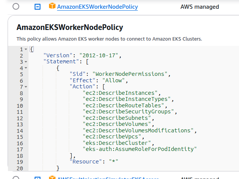Open the AmazonEKSWorkerNodePolicy link
The width and height of the screenshot is (239, 179).
97,7
